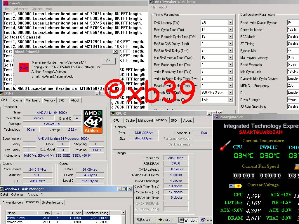The width and height of the screenshot is (299, 224).
Task: Sort by Speichernutzung column header
Action: (x=96, y=213)
